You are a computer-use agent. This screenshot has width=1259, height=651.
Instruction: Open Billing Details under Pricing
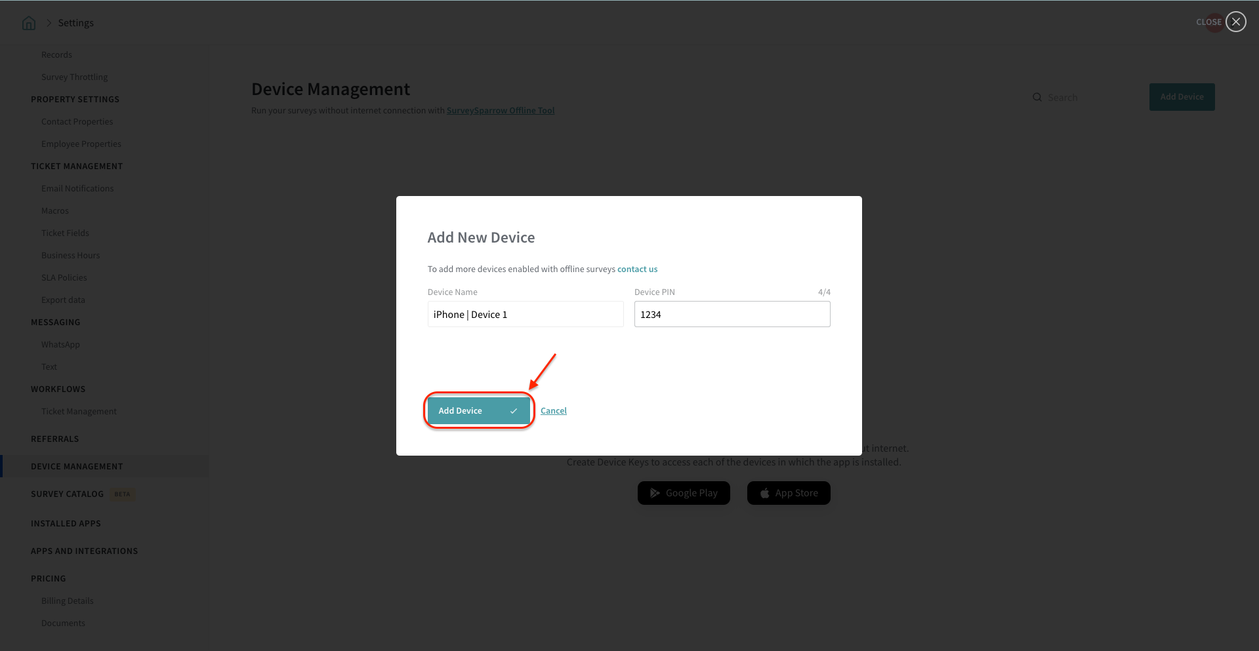67,601
